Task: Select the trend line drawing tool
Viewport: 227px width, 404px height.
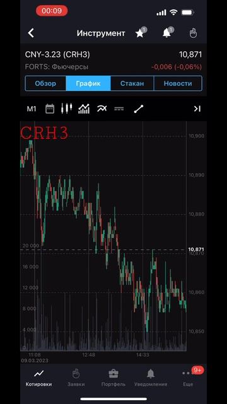Action: point(139,109)
